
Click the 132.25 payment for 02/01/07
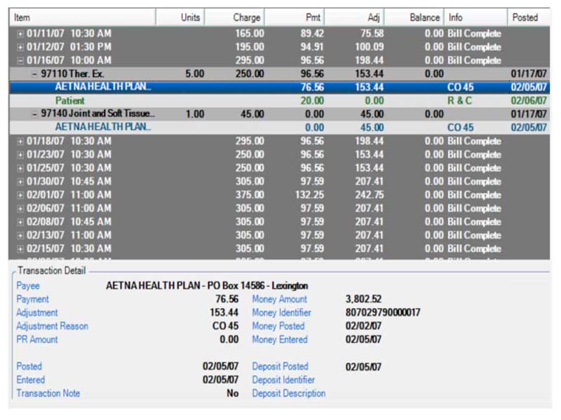pyautogui.click(x=309, y=195)
